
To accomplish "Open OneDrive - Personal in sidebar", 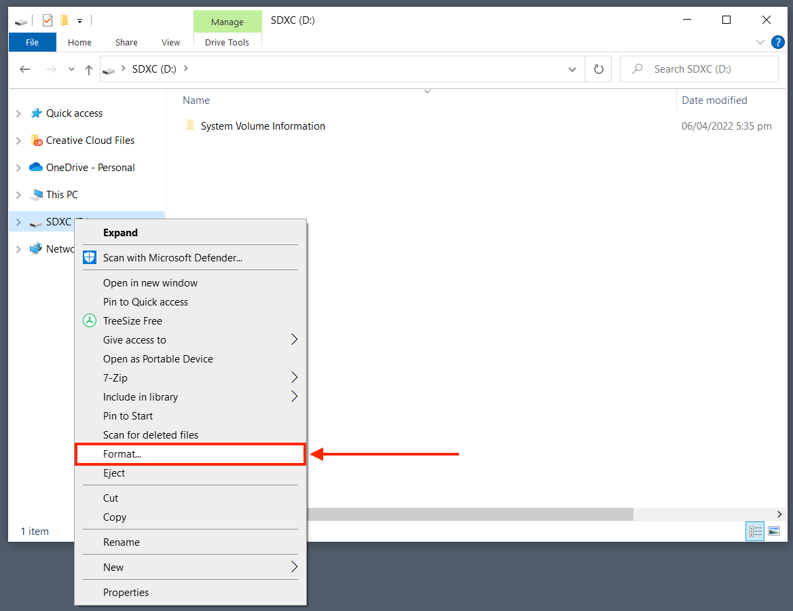I will (x=90, y=168).
